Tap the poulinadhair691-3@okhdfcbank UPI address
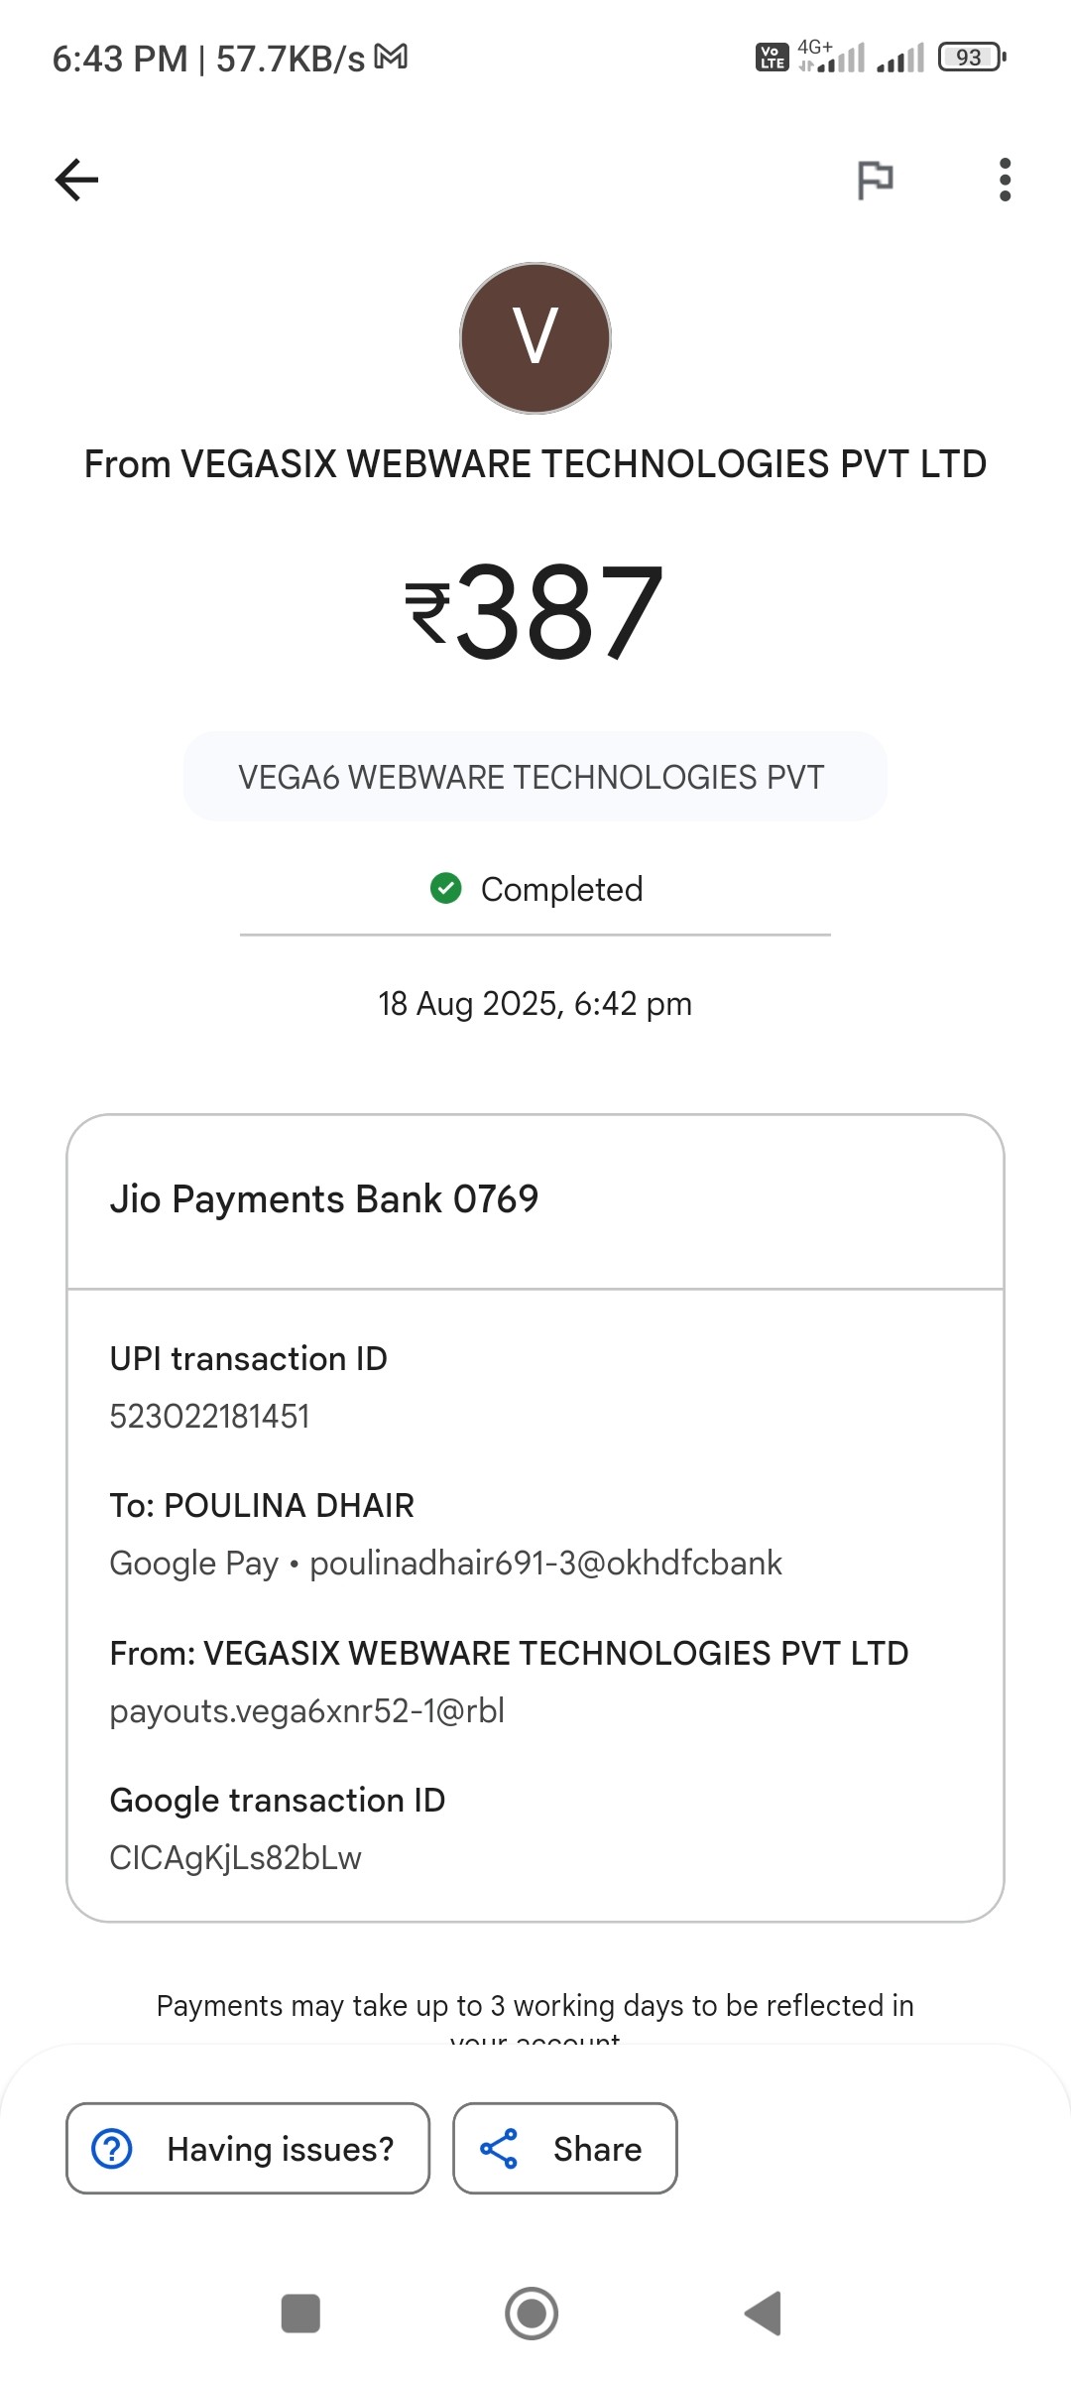Image resolution: width=1071 pixels, height=2381 pixels. click(x=545, y=1563)
